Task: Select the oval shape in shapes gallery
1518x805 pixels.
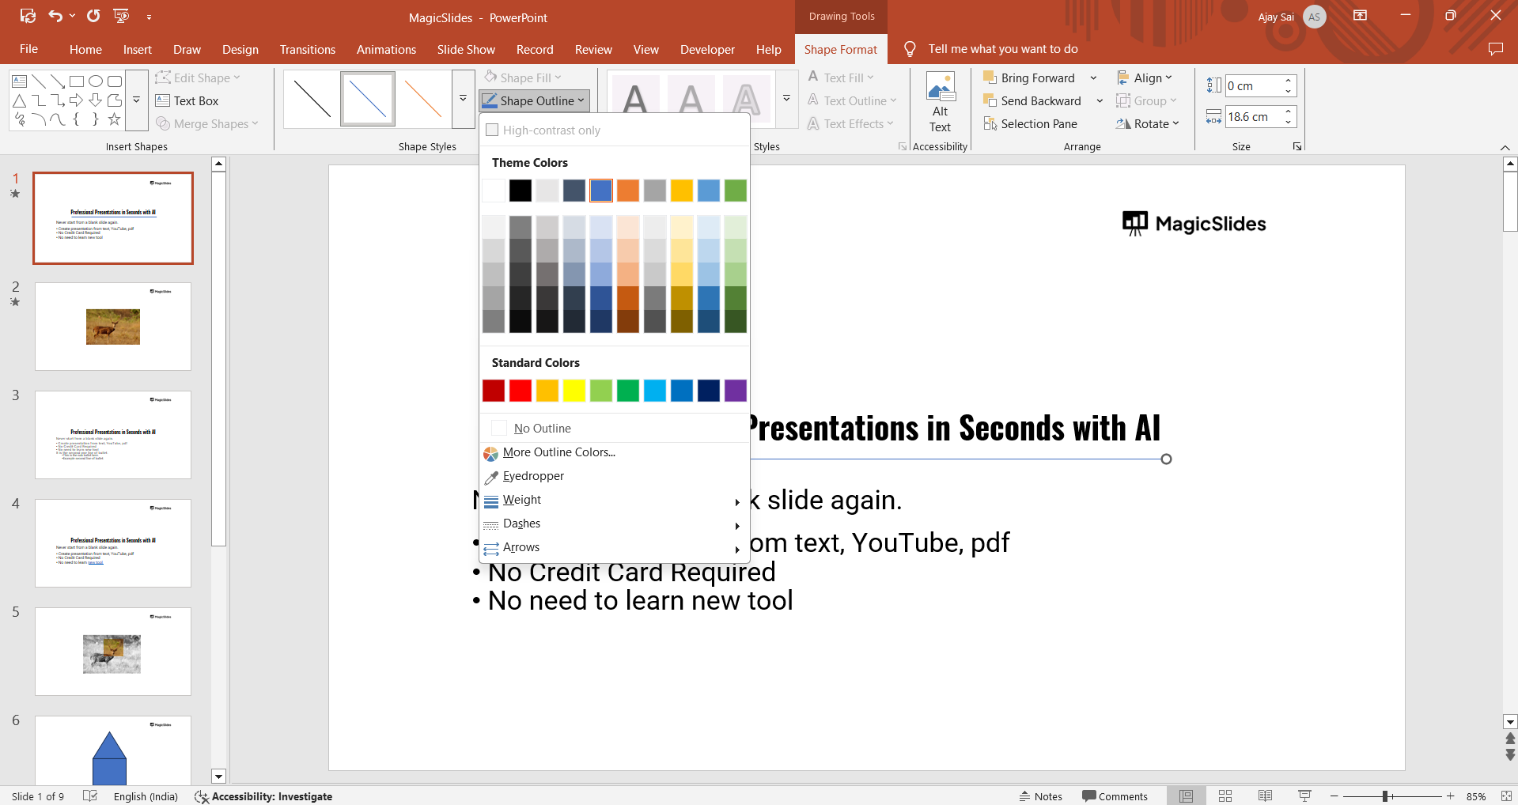Action: tap(96, 81)
